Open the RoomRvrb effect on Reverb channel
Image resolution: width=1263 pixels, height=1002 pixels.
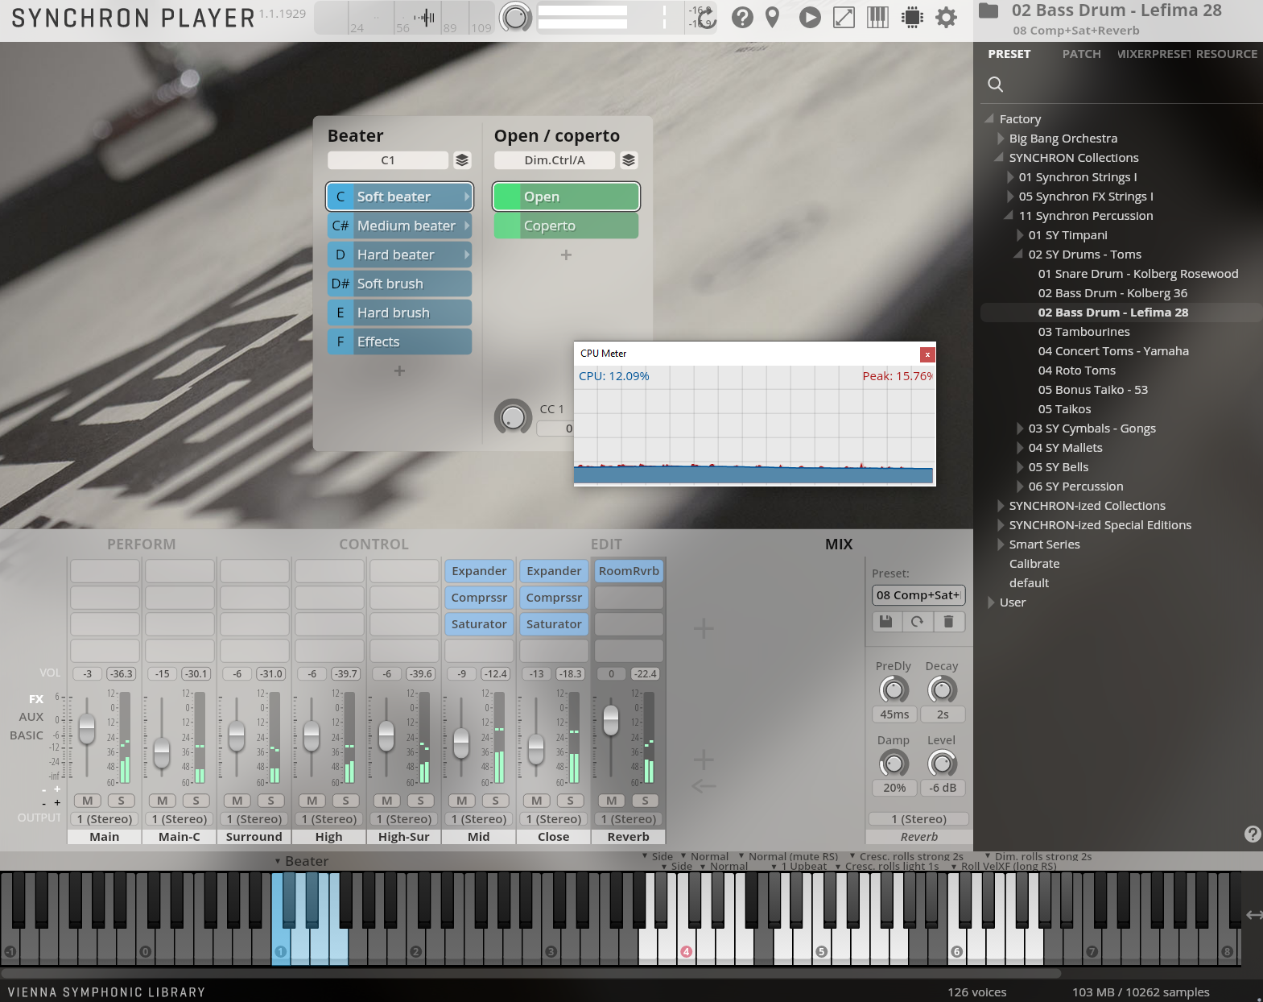click(x=629, y=571)
